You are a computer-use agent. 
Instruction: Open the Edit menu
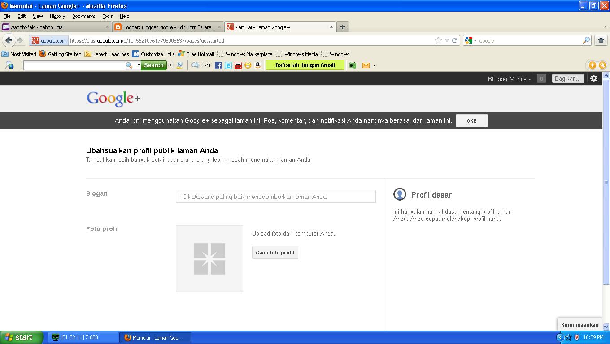pos(22,16)
